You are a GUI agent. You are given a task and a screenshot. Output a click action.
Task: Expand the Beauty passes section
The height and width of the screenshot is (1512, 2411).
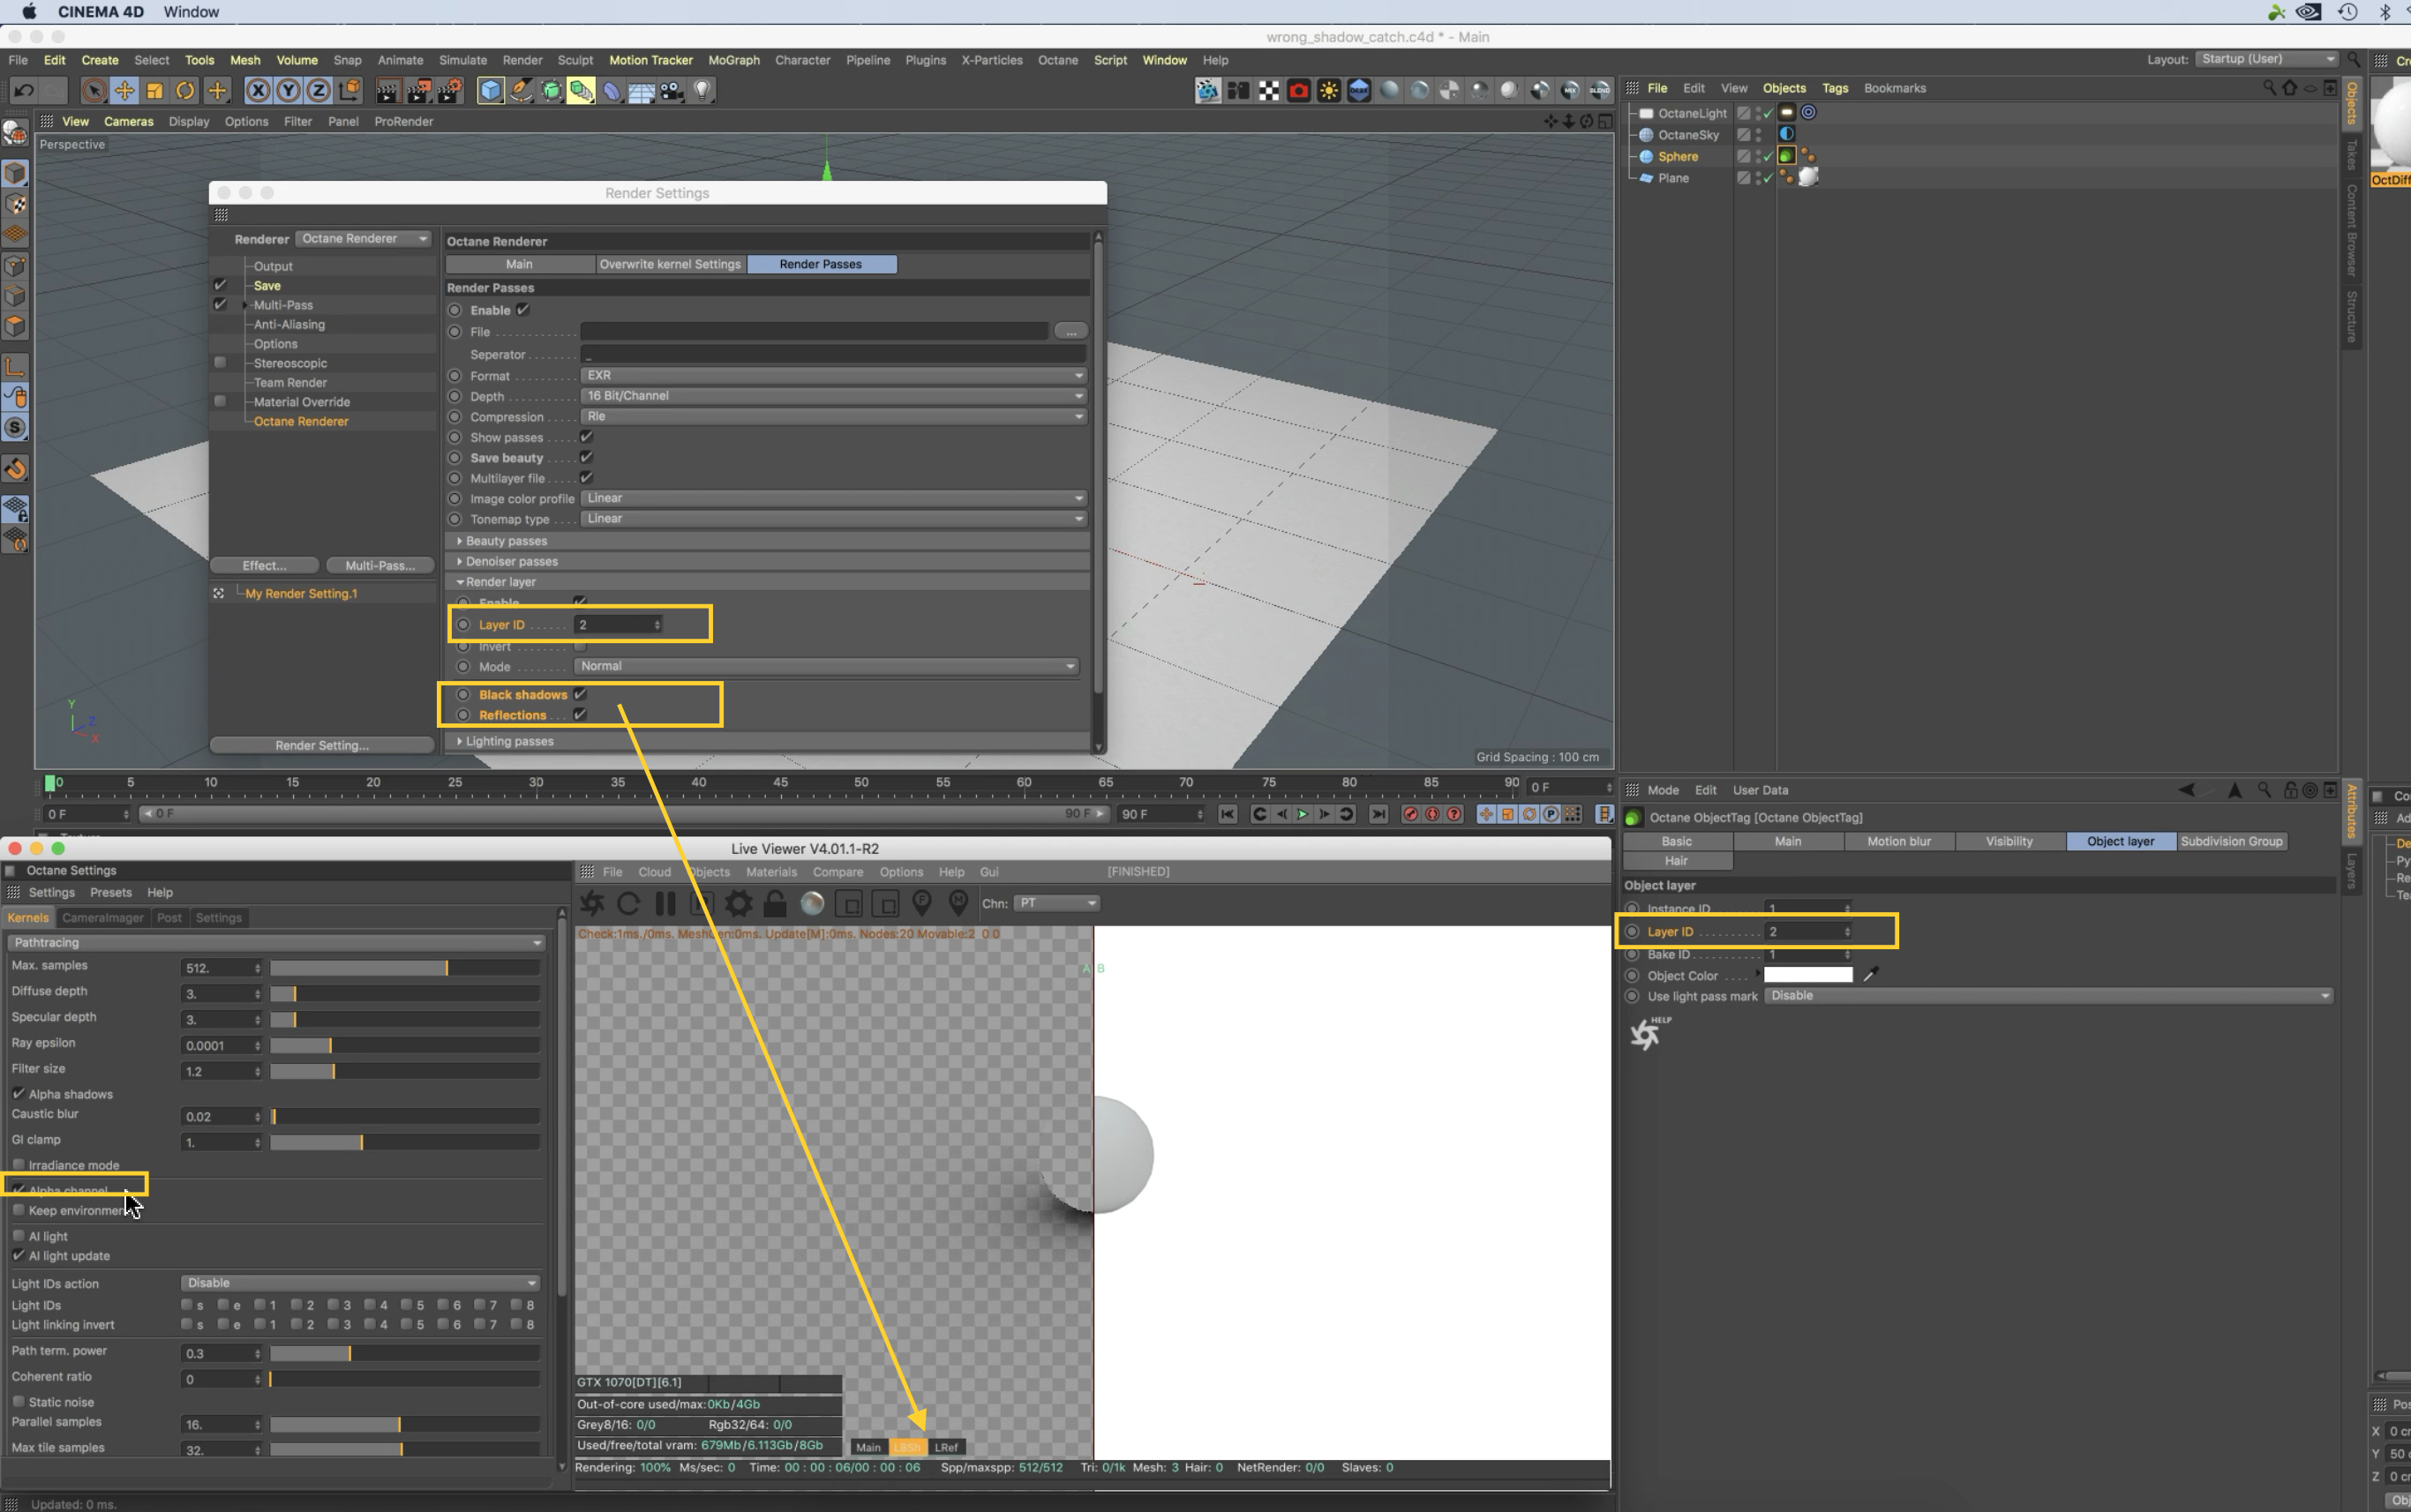(x=507, y=541)
